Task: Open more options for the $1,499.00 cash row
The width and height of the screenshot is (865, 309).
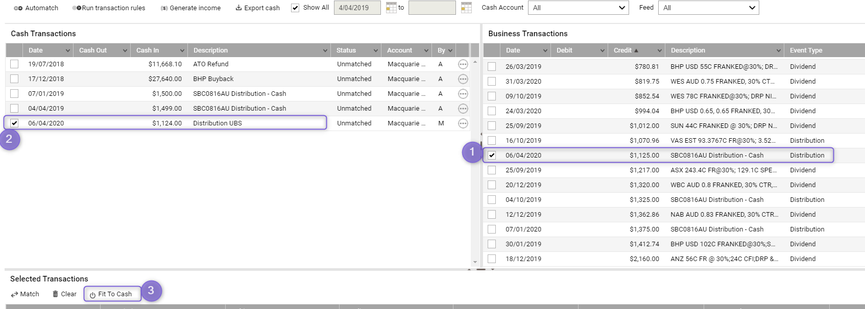Action: coord(463,109)
